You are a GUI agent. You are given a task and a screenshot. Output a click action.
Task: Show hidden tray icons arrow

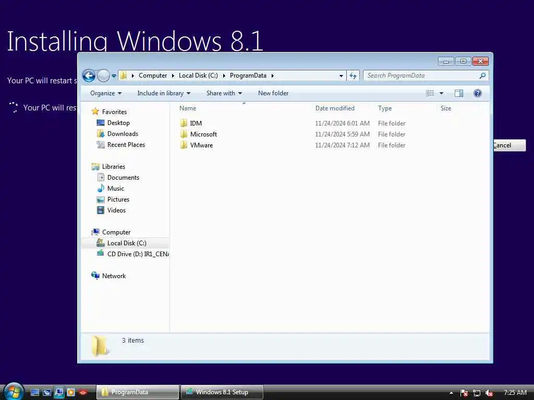click(x=451, y=393)
